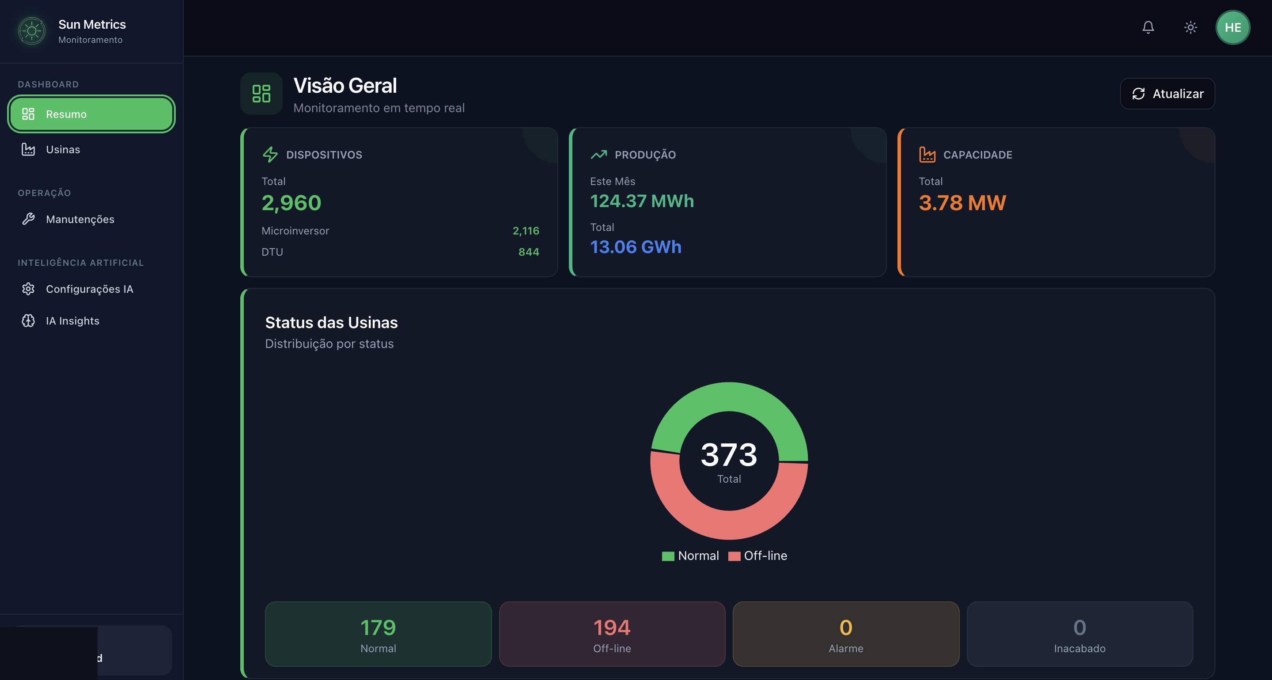Click the gear icon for Configurações IA

[x=29, y=289]
